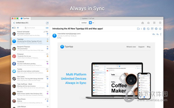This screenshot has height=108, width=174.
Task: Click the Pinterest logo avatar
Action: coord(14,56)
